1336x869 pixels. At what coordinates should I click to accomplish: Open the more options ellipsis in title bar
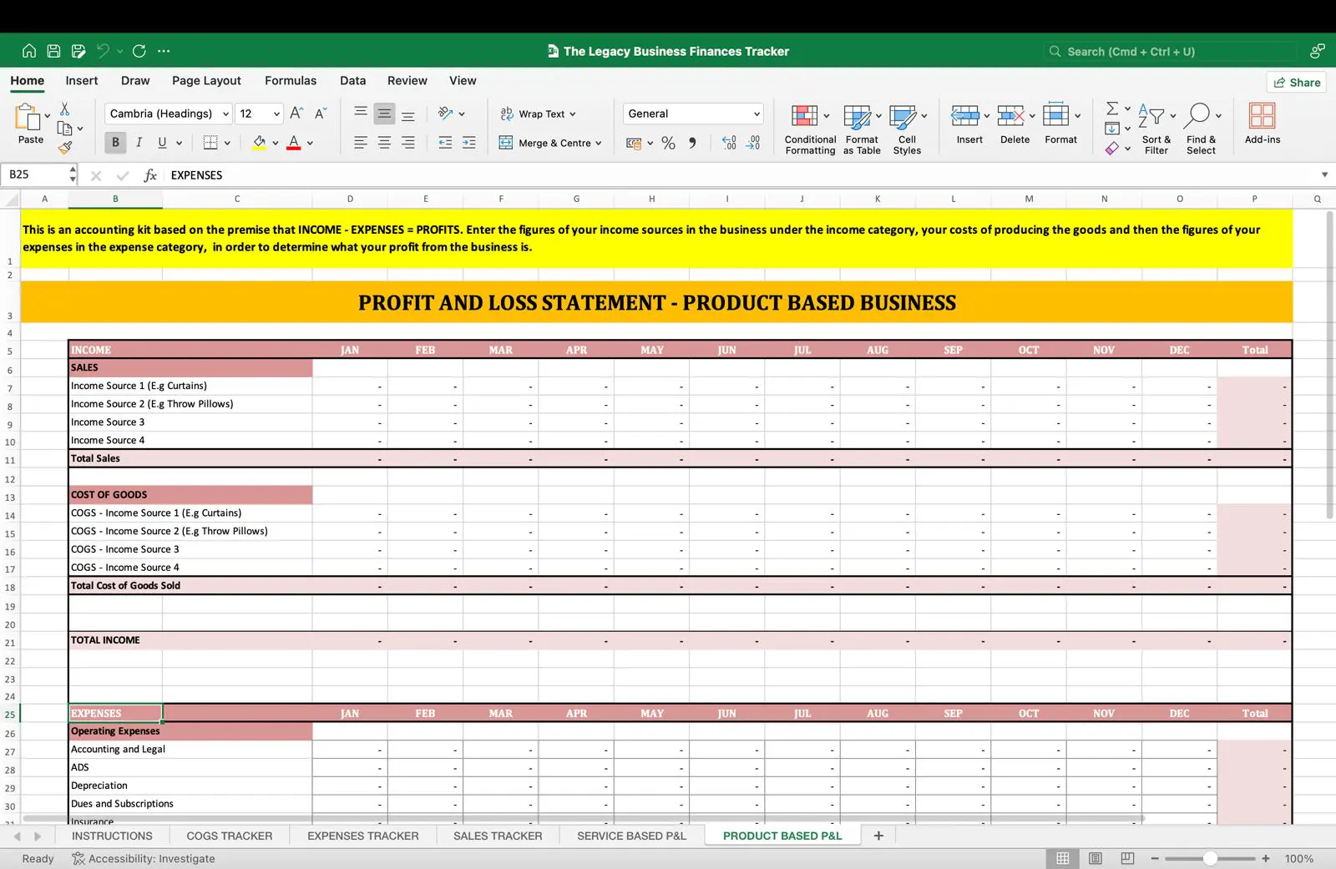click(x=164, y=51)
